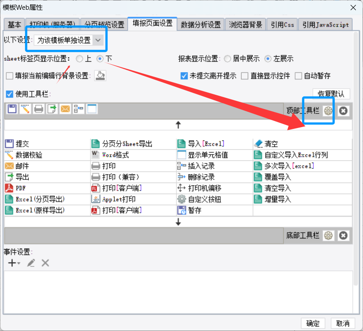This screenshot has width=363, height=331.
Task: Select Excel(分页导出) item
Action: click(47, 199)
